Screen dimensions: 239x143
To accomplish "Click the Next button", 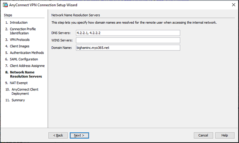I will click(79, 135).
